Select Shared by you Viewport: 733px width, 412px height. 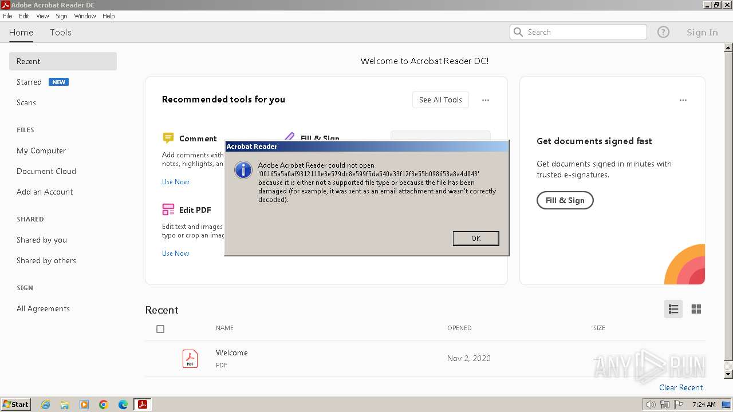pos(42,240)
